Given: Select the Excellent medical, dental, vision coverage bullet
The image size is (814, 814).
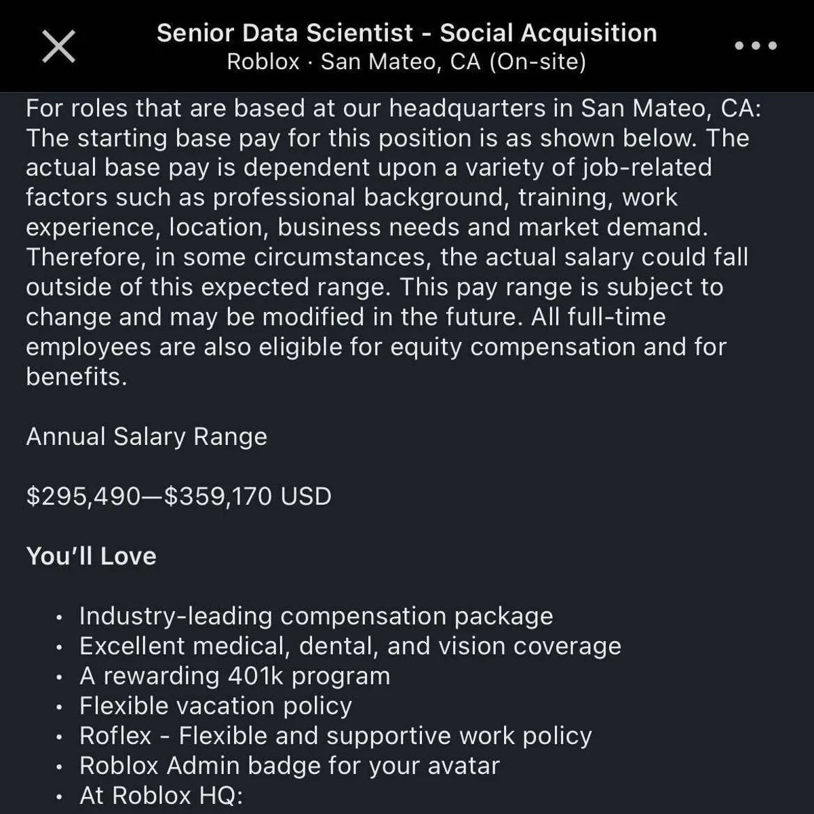Looking at the screenshot, I should (x=350, y=646).
